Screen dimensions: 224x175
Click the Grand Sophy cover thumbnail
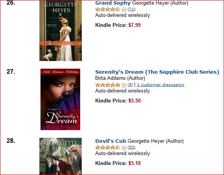click(61, 31)
